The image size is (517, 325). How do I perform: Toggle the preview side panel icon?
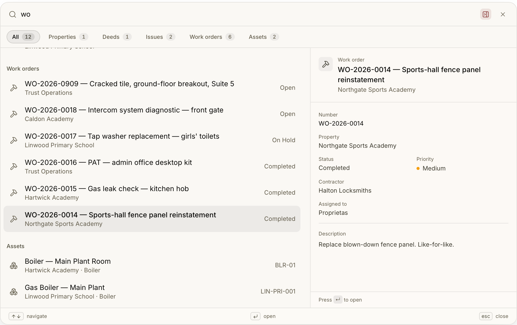[x=485, y=14]
